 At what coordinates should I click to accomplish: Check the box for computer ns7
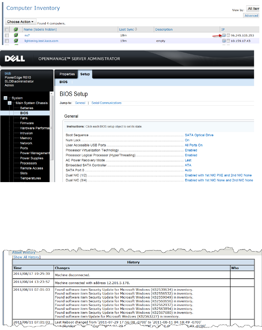pyautogui.click(x=7, y=35)
